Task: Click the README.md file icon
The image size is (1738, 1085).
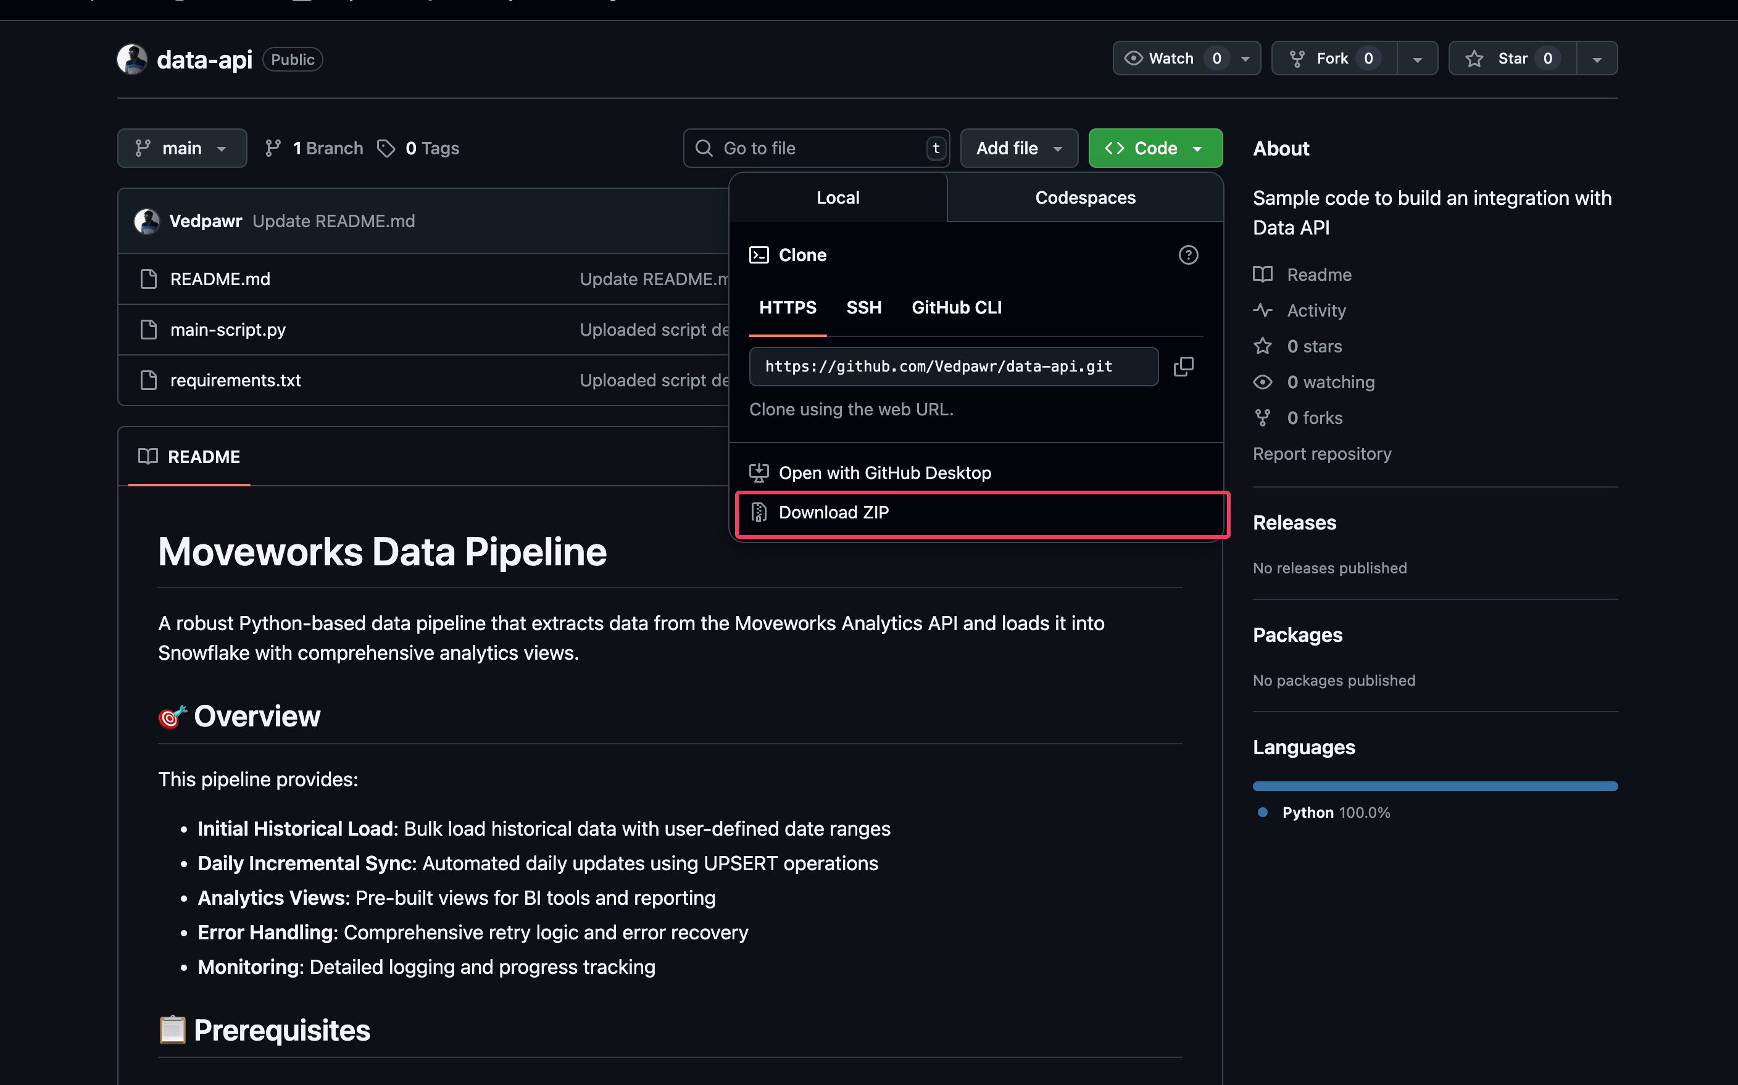Action: (149, 279)
